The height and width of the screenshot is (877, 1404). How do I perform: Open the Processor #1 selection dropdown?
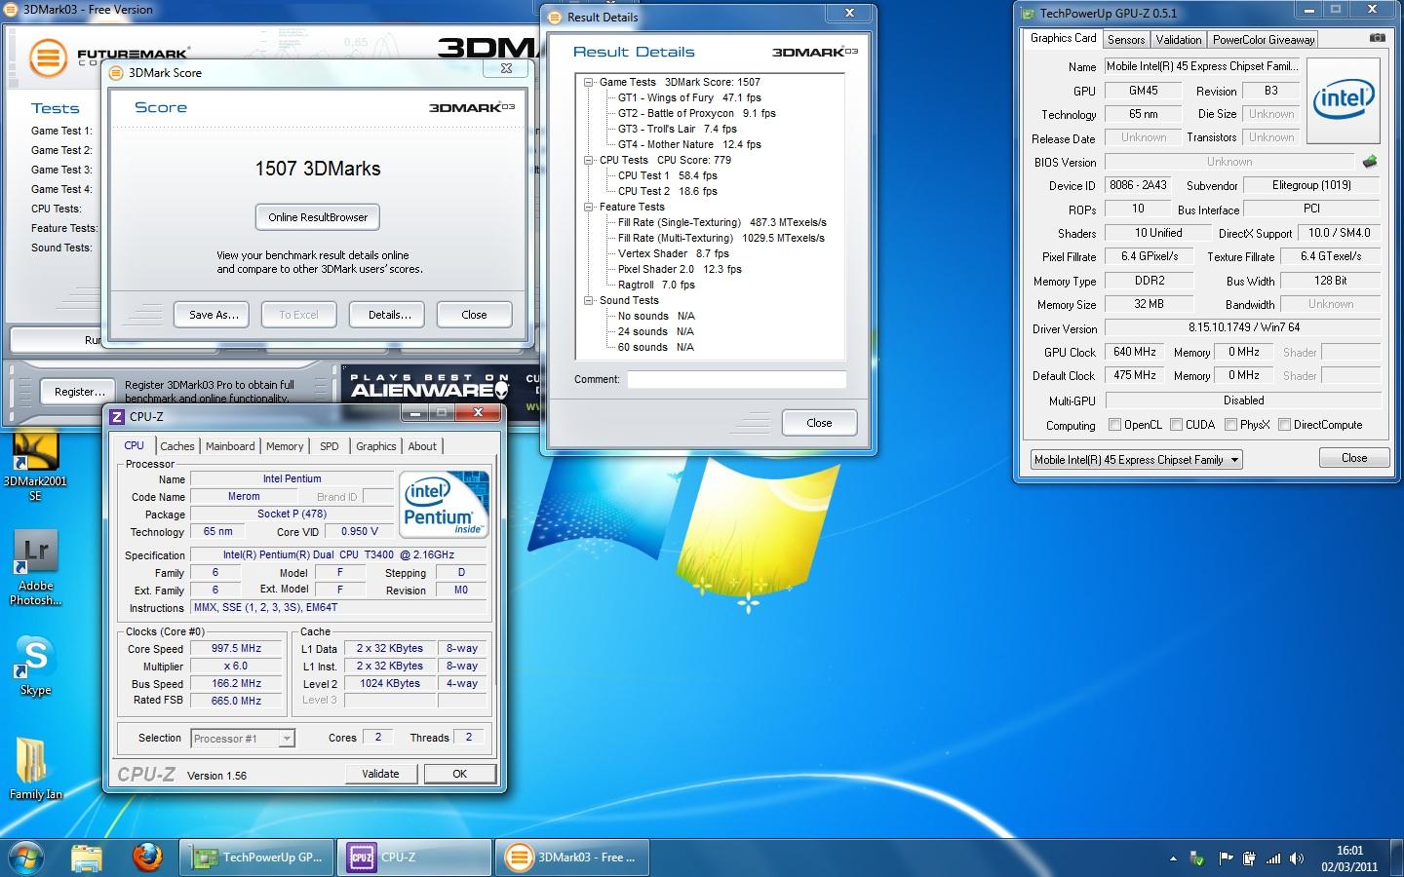click(242, 738)
